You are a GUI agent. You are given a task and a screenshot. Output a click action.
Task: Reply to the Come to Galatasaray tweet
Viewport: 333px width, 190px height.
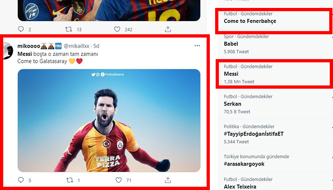[x=21, y=180]
